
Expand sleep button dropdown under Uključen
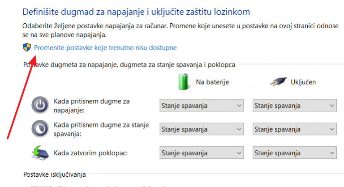point(295,129)
